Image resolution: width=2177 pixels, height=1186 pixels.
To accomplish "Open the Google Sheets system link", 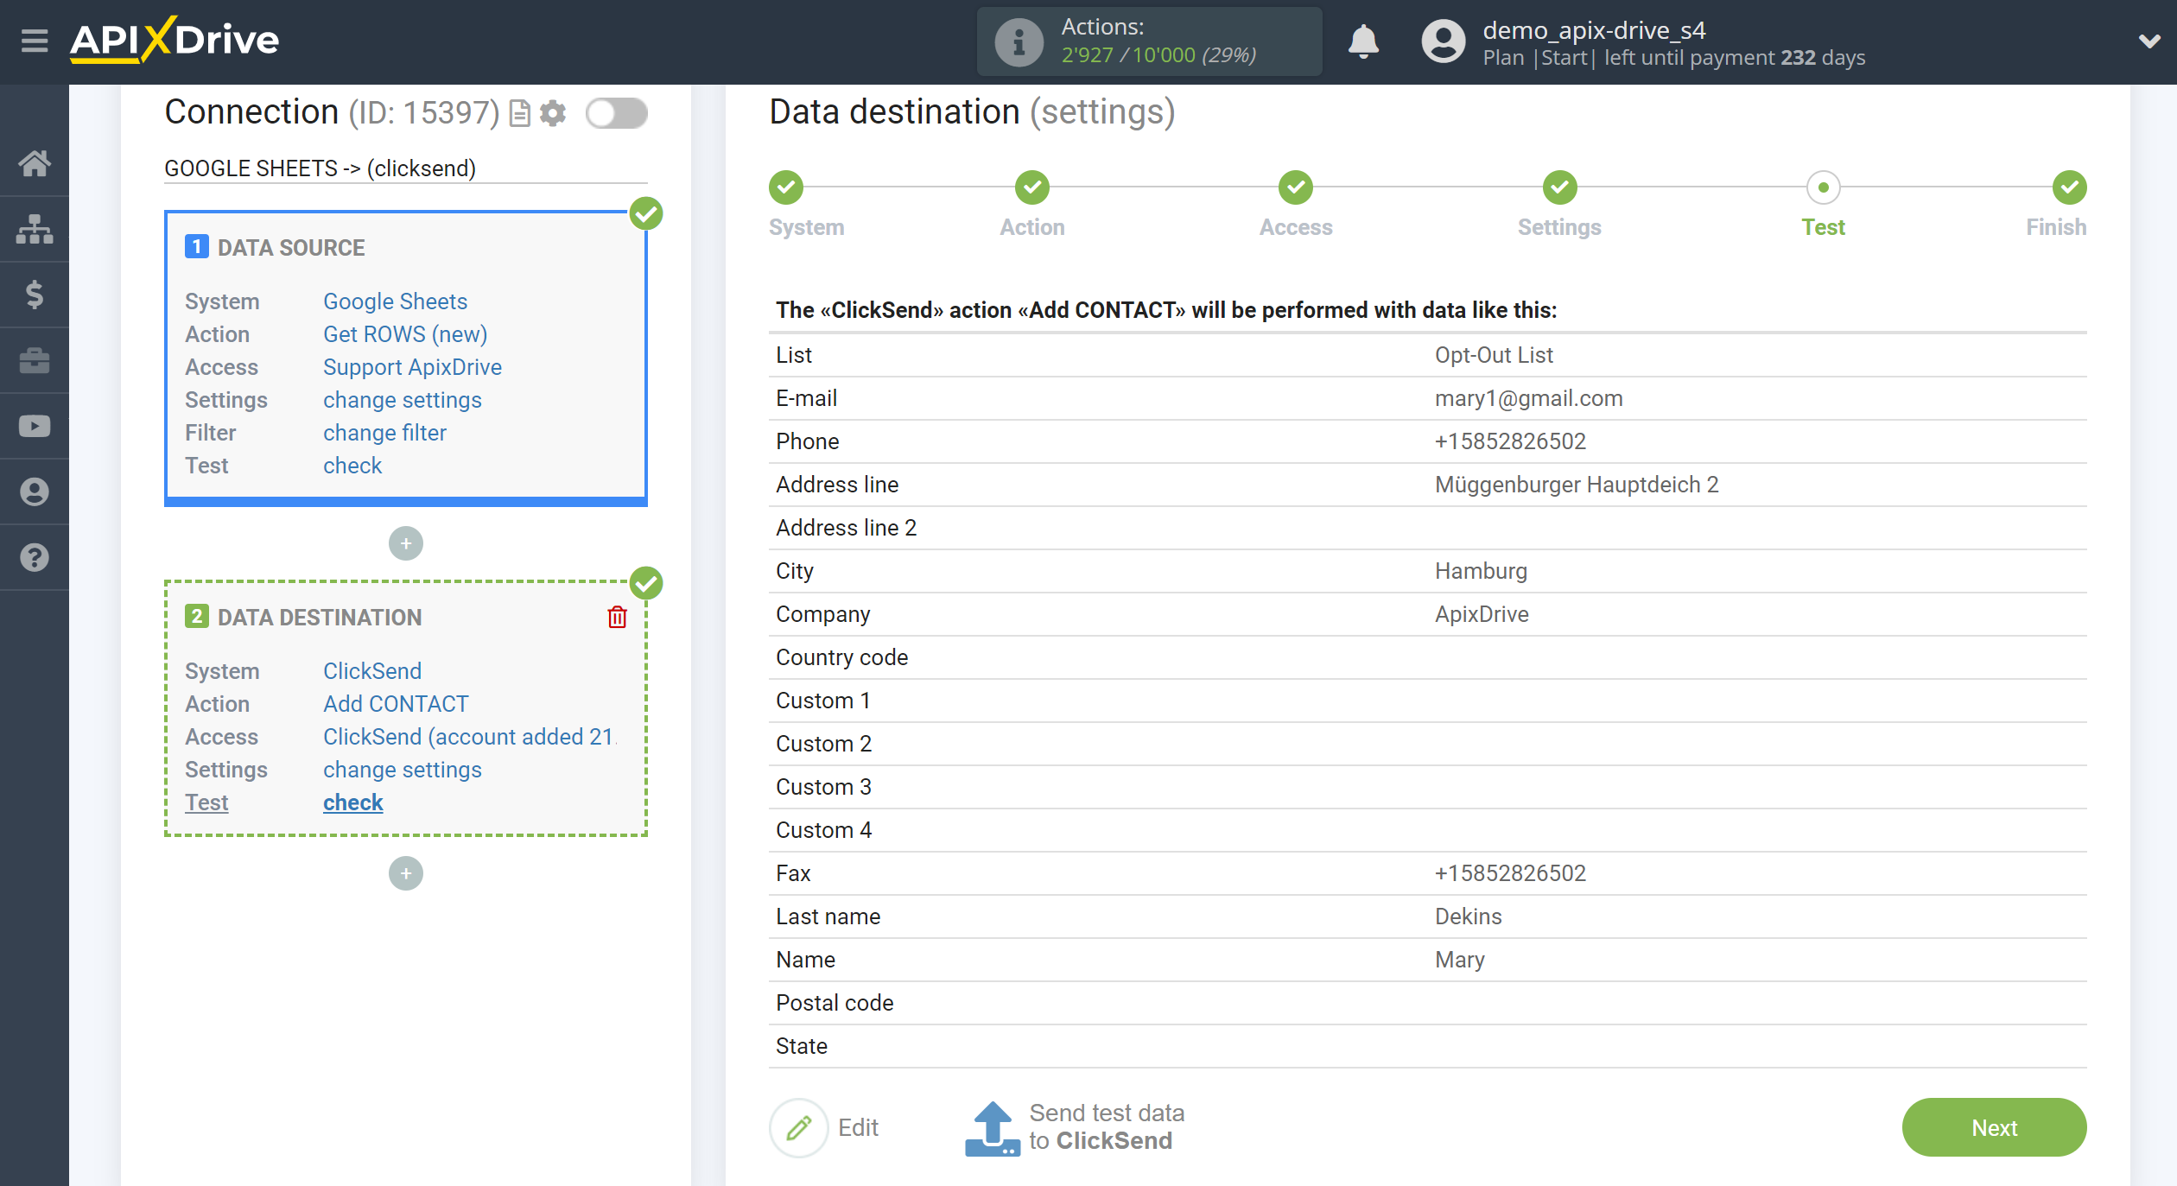I will [395, 301].
